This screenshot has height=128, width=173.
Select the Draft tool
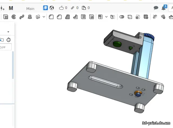coord(67,17)
